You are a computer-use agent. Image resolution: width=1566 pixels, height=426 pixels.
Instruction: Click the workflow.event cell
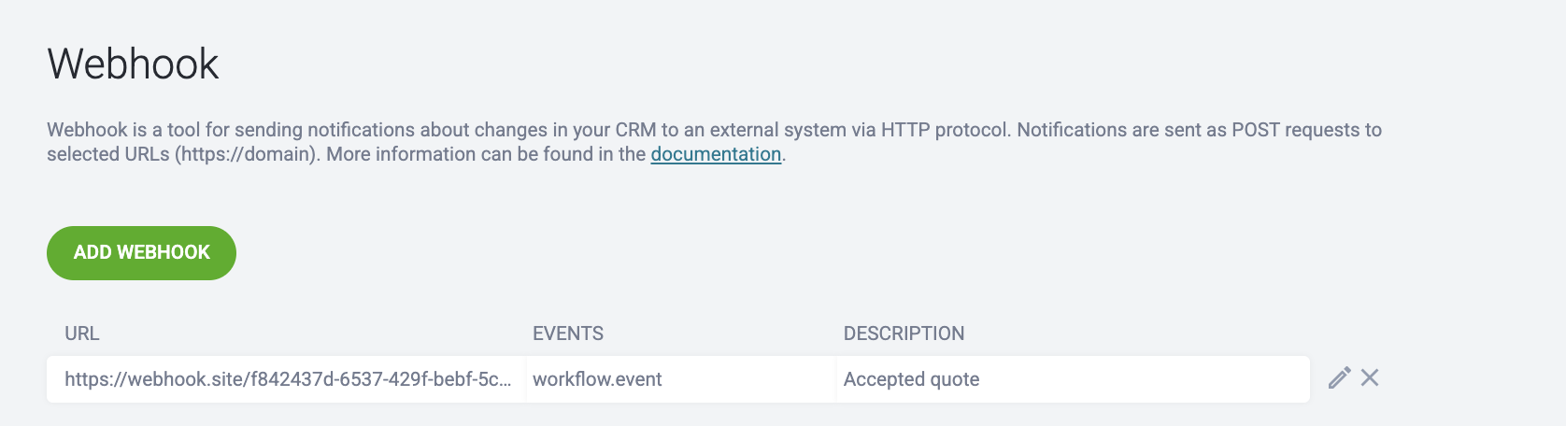[680, 379]
